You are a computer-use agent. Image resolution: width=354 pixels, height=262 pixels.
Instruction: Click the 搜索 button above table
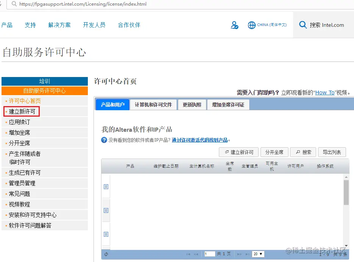pos(303,152)
